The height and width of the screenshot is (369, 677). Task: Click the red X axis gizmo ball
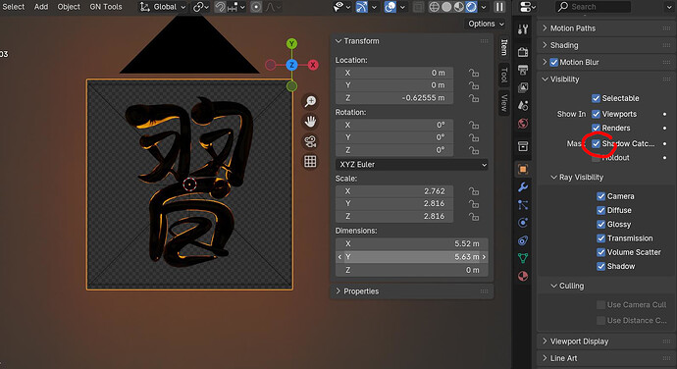click(x=313, y=65)
